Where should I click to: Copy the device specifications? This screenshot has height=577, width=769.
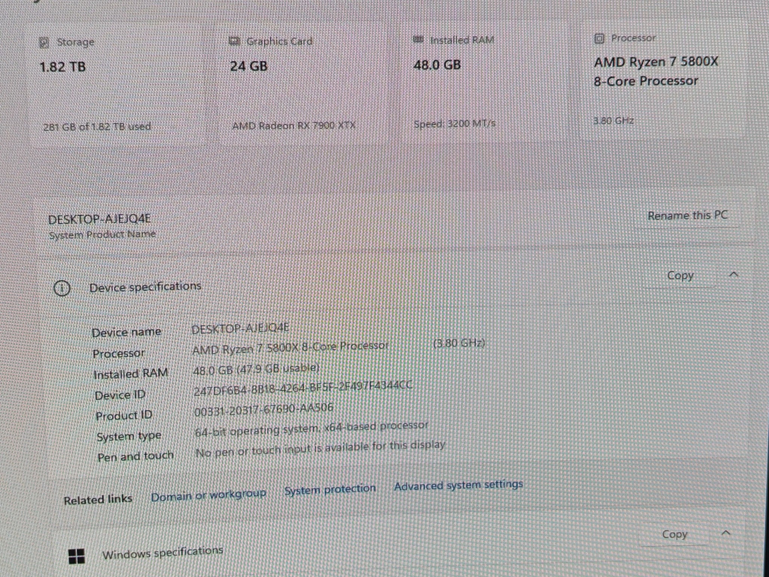click(x=680, y=275)
